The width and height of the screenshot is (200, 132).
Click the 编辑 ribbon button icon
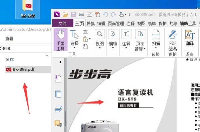coord(113,34)
